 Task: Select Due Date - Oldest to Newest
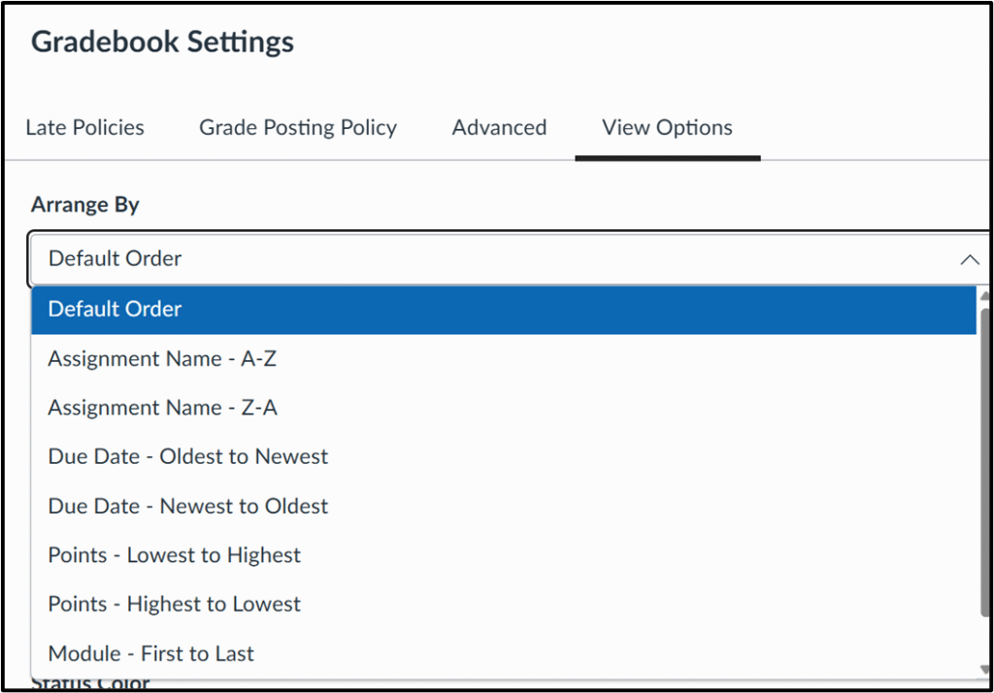(x=188, y=457)
